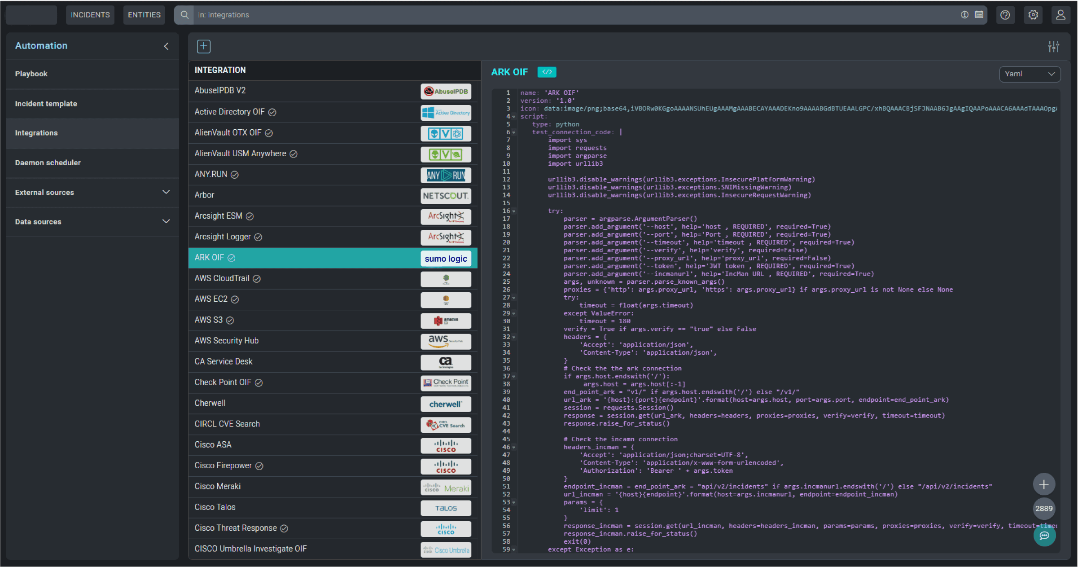
Task: Select AWS EC2 integration
Action: pyautogui.click(x=333, y=299)
